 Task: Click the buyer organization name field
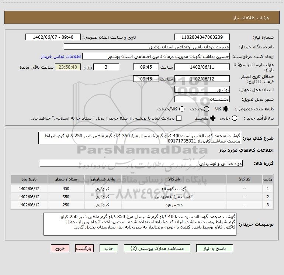147,47
